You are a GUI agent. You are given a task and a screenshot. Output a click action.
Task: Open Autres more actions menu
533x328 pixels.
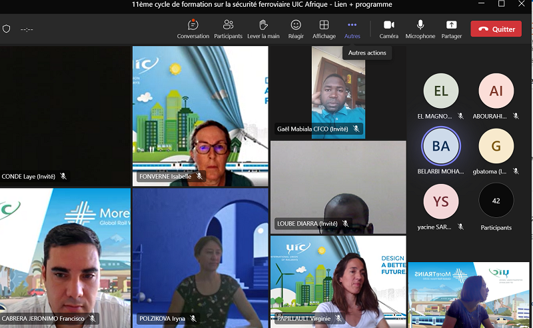click(x=352, y=29)
